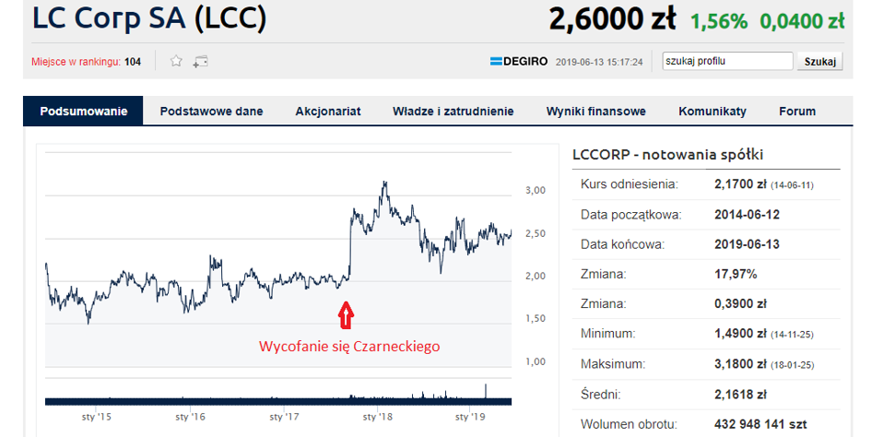Click the add-to-portfolio icon beside the star
The width and height of the screenshot is (871, 437).
click(201, 62)
